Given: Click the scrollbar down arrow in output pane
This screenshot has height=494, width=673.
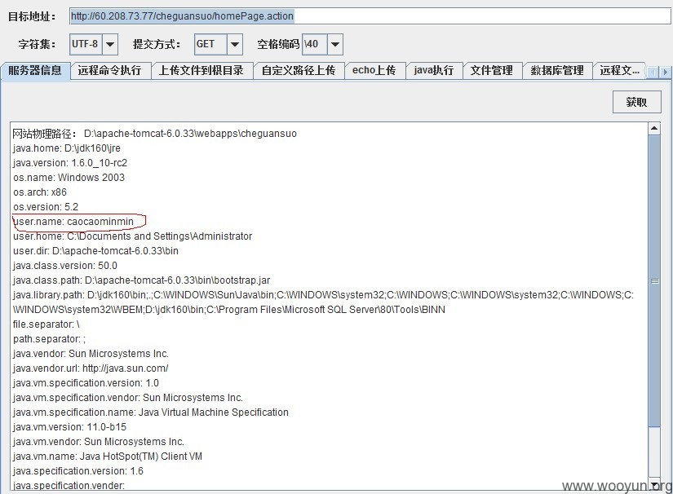Looking at the screenshot, I should tap(654, 484).
